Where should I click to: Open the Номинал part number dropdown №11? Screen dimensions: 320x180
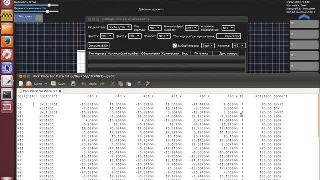coord(192,28)
